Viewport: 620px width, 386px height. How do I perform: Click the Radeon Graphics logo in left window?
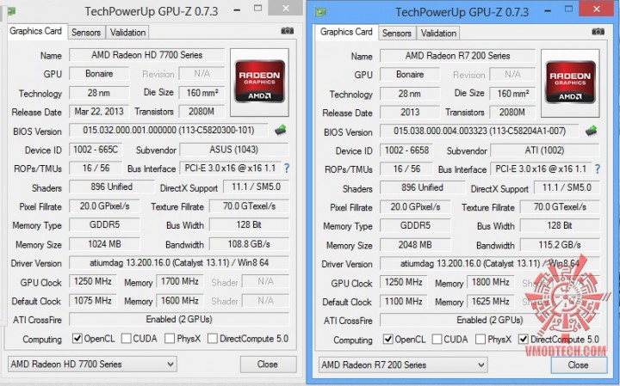point(260,82)
